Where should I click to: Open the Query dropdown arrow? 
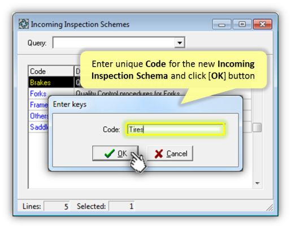pyautogui.click(x=180, y=42)
